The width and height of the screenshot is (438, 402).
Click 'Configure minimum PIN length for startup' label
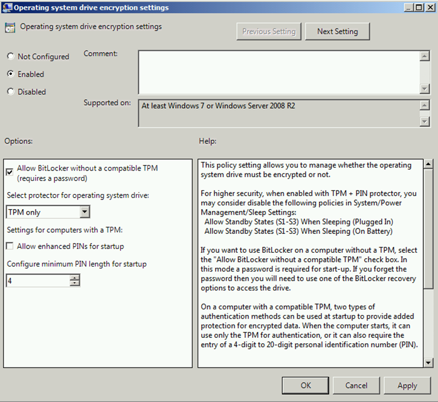(77, 264)
